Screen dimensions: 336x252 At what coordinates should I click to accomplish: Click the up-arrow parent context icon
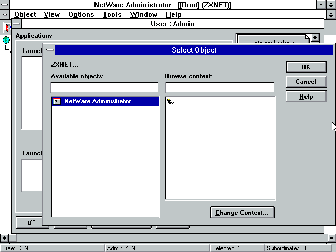(171, 101)
